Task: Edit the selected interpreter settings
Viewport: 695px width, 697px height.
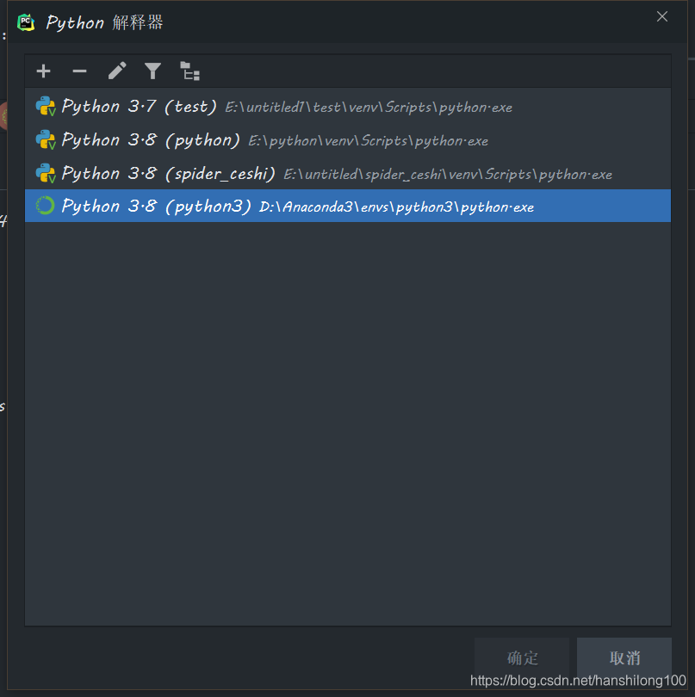Action: [x=116, y=71]
